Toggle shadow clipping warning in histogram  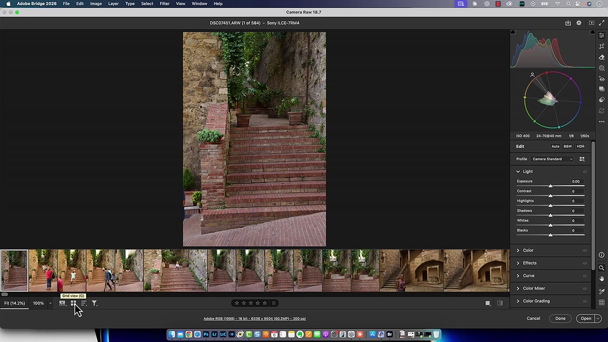coord(513,32)
